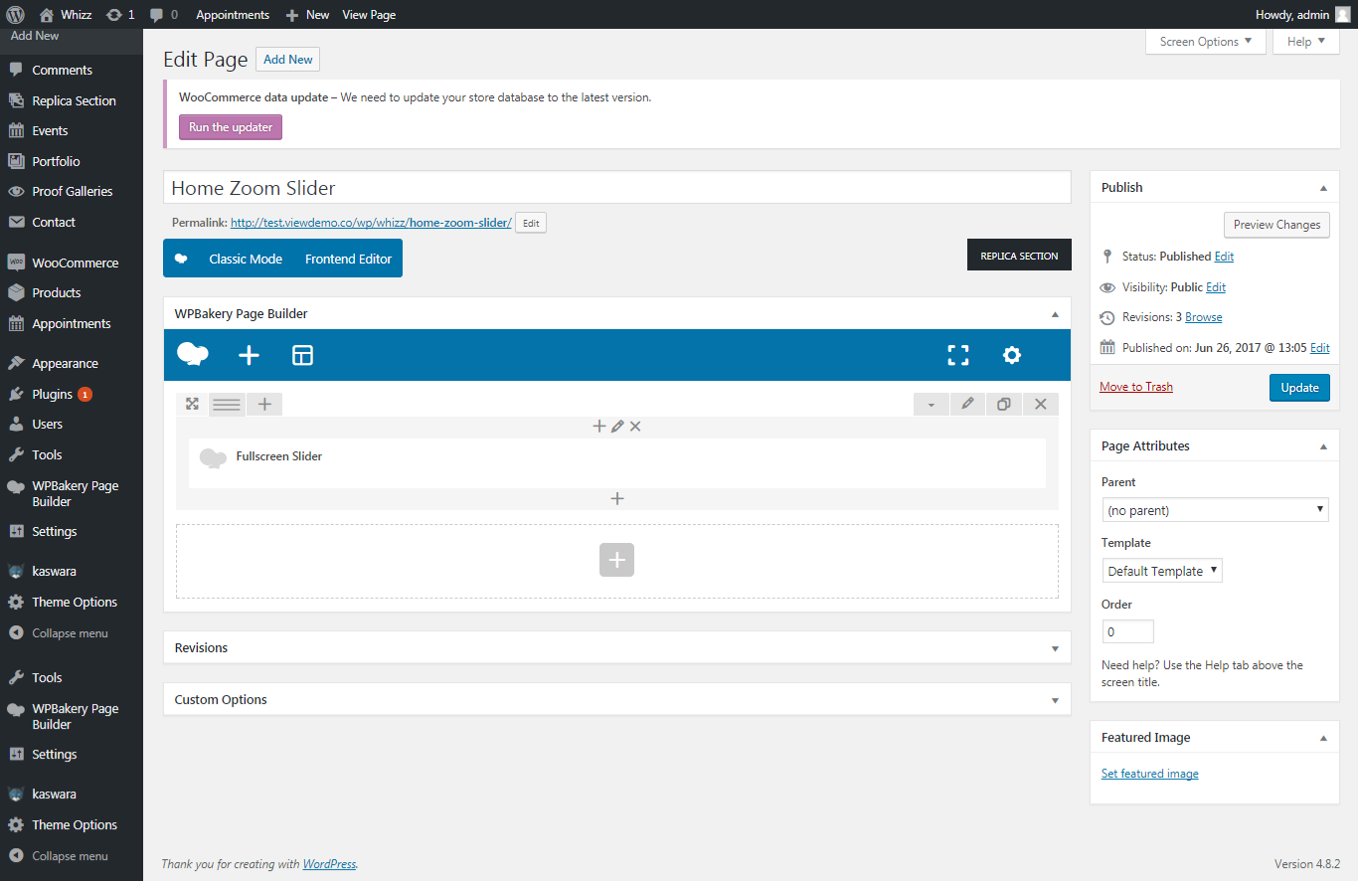The image size is (1358, 881).
Task: Open Appointments in the sidebar
Action: click(x=72, y=323)
